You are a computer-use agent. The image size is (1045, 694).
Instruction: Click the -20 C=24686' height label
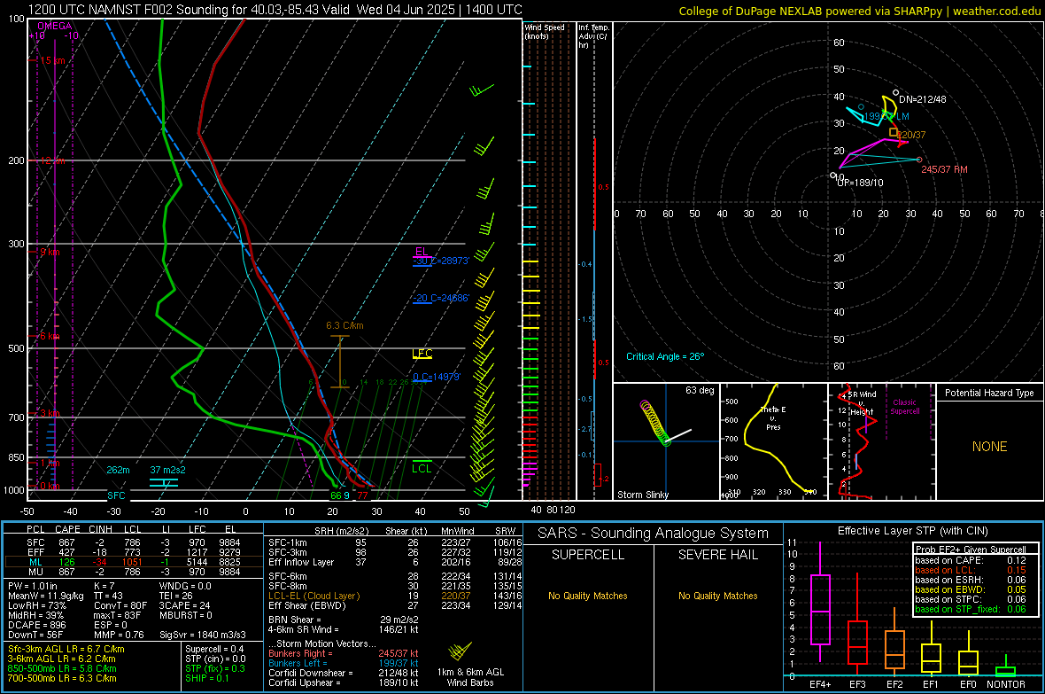pos(441,299)
